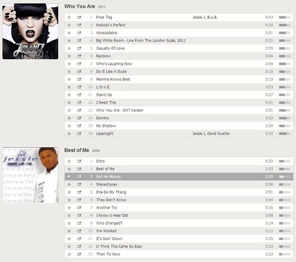Click share icon for Abracadabra
296x262 pixels.
coord(79,33)
